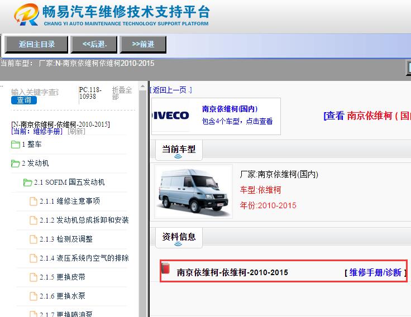Open 维修手册/诊断 link
The image size is (411, 317).
point(375,272)
